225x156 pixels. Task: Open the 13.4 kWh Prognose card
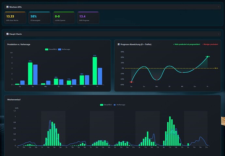click(88, 18)
